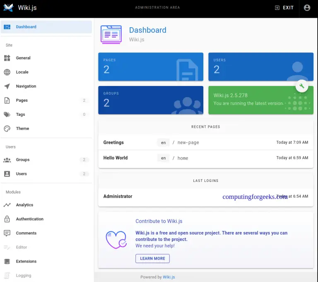Click the Users count card

(260, 67)
